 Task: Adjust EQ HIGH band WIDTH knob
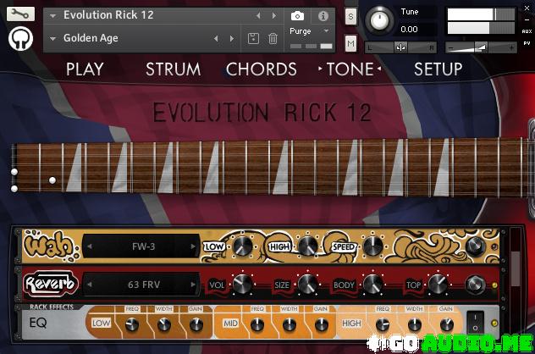(x=414, y=324)
